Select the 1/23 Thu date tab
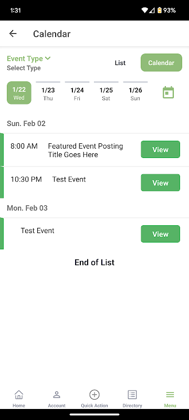 coord(48,93)
